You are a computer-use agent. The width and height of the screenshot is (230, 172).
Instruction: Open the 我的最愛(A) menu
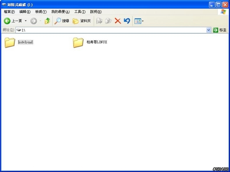[x=60, y=12]
